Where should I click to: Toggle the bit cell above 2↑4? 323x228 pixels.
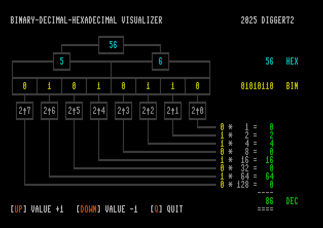point(99,86)
